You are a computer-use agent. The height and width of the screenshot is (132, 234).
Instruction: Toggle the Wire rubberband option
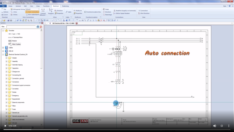coord(32,15)
